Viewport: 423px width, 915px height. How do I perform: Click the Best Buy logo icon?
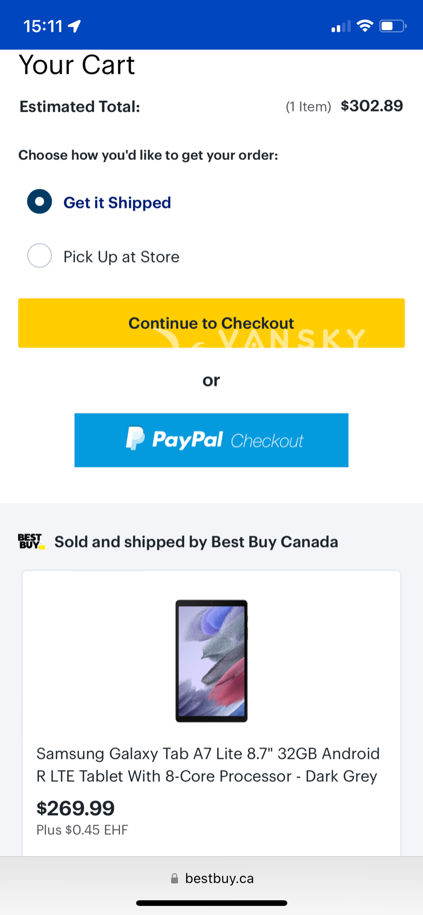point(31,541)
